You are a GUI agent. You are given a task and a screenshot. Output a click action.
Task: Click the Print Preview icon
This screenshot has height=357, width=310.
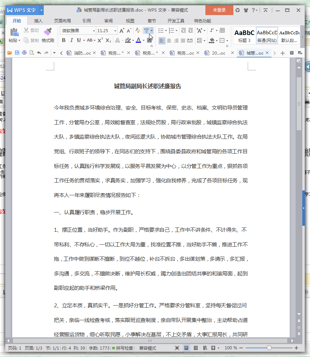click(x=31, y=53)
